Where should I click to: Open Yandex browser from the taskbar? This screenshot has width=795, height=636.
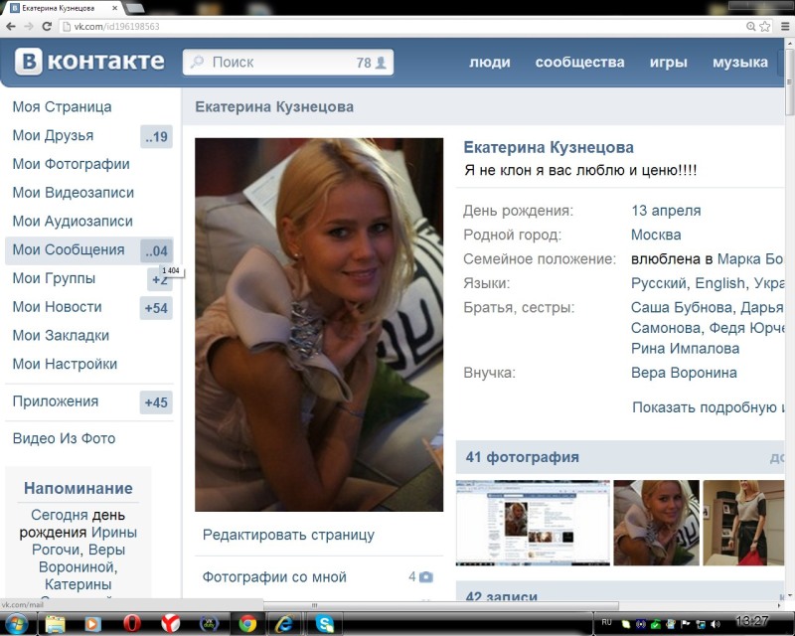tap(170, 623)
